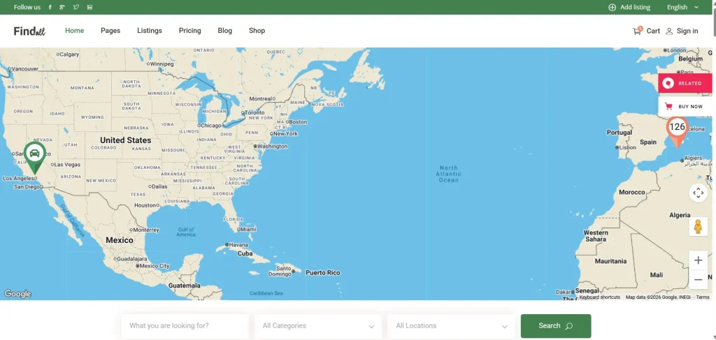716x340 pixels.
Task: Zoom in the map with plus
Action: (699, 260)
